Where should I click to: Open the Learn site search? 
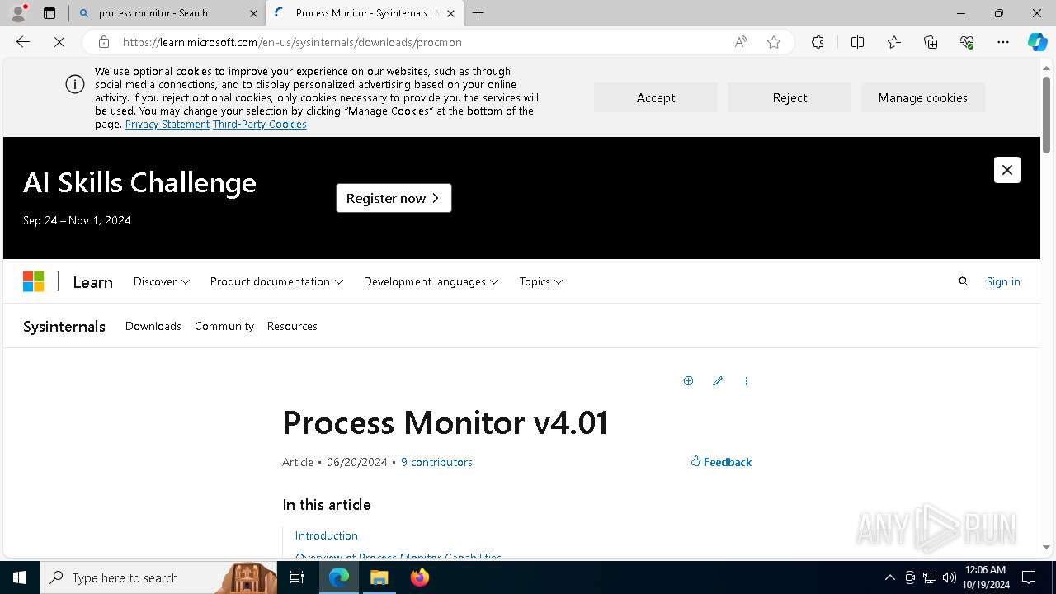(963, 281)
